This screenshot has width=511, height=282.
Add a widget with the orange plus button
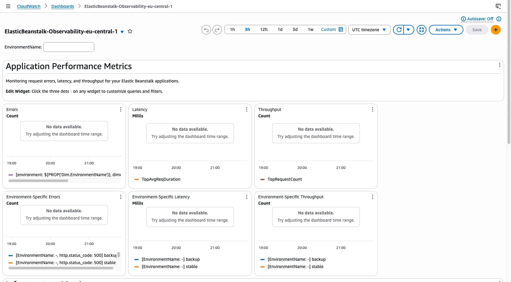(x=496, y=30)
